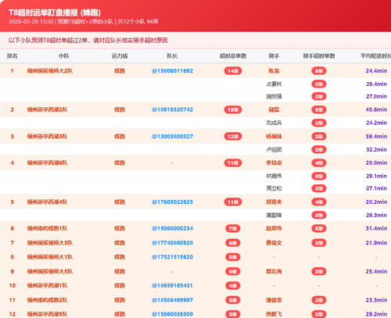Click the 小队 column header
Viewport: 391px width, 318px height.
pos(64,56)
